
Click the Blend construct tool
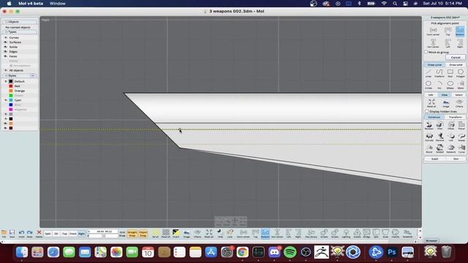[x=429, y=149]
